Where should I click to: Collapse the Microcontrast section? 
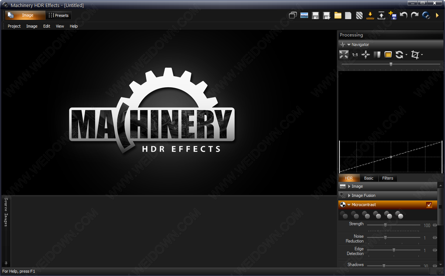(x=349, y=205)
